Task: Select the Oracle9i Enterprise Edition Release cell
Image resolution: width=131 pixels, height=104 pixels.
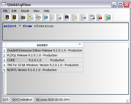Action: point(45,50)
